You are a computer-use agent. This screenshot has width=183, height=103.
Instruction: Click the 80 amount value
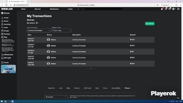pyautogui.click(x=132, y=51)
